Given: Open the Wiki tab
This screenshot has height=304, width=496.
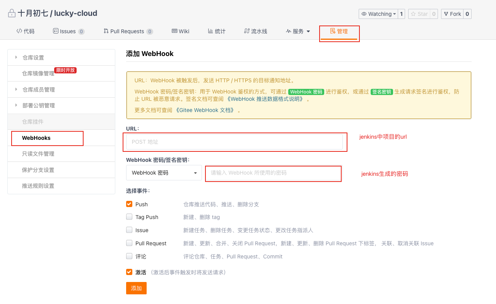Looking at the screenshot, I should click(181, 31).
